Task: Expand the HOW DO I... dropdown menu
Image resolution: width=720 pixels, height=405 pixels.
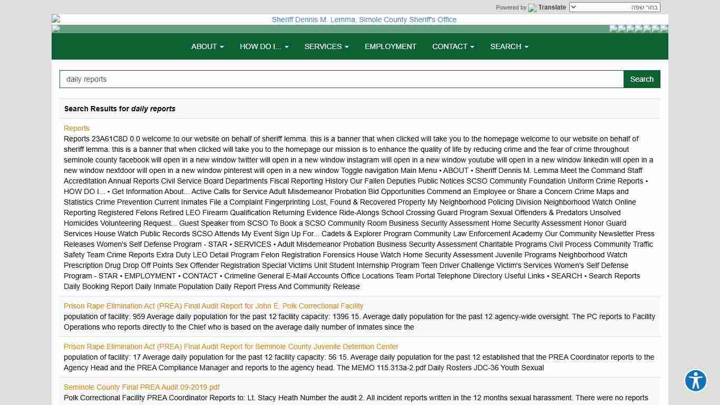Action: click(x=264, y=46)
